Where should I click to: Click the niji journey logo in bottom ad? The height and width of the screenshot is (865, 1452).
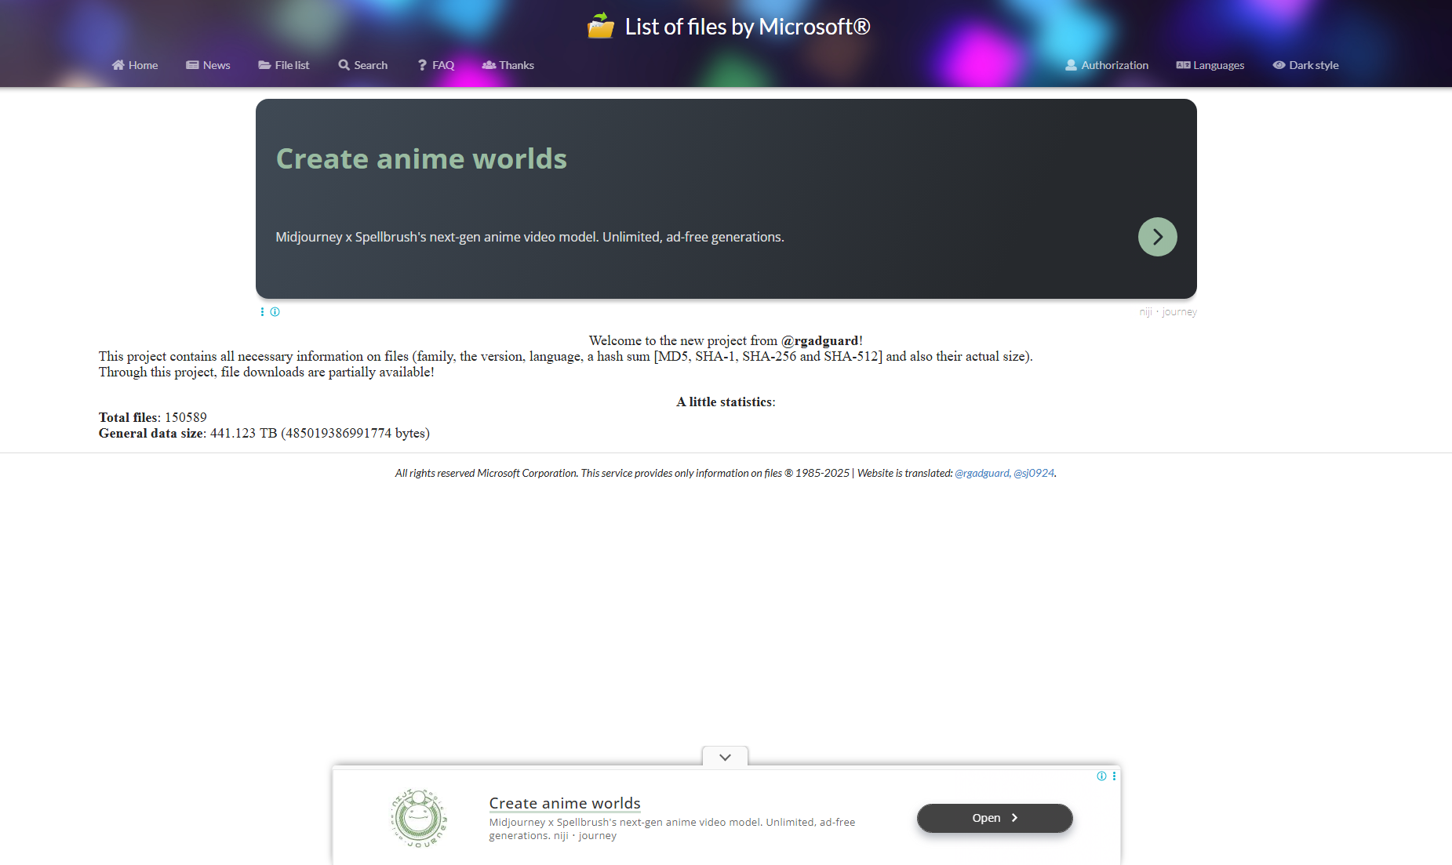(x=419, y=818)
